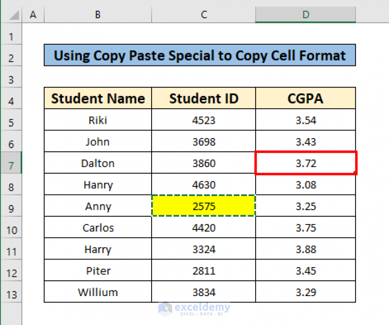Select row 2 header
Screen dimensions: 389x325
11,55
